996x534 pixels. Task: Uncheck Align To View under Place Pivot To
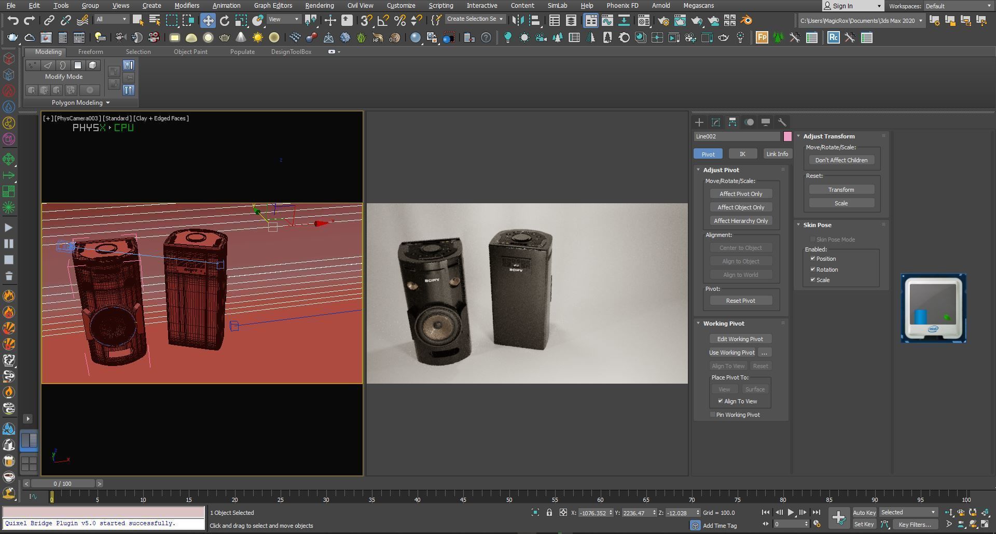720,401
